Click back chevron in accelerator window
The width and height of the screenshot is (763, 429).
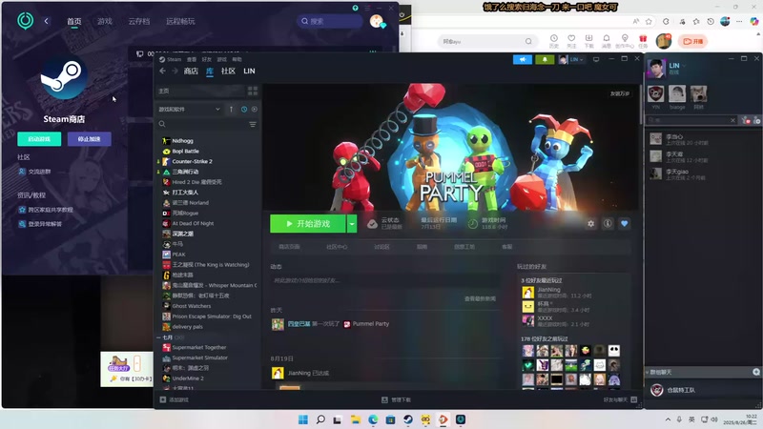point(46,21)
